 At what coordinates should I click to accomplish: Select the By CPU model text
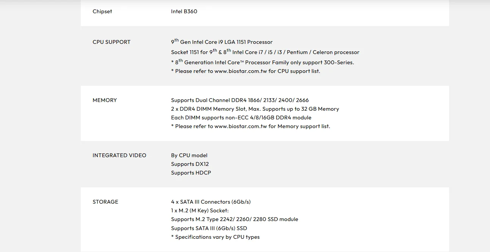pyautogui.click(x=189, y=155)
